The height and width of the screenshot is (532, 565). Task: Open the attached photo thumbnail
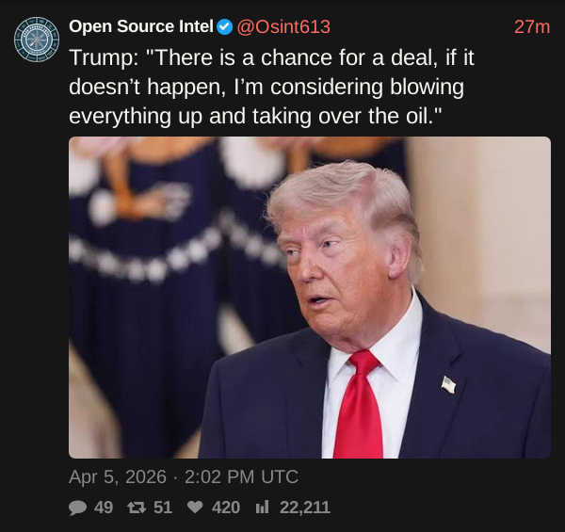tap(310, 298)
